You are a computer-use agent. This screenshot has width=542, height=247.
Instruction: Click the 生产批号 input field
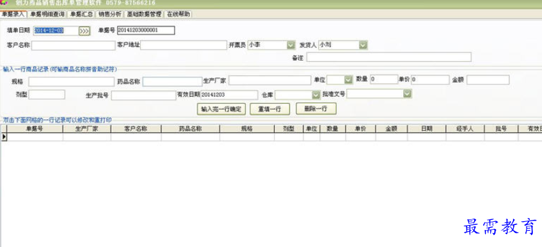click(143, 95)
